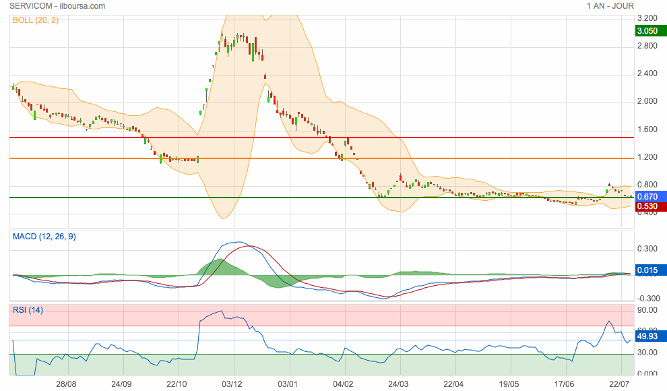Click the 19/05 date axis label
The height and width of the screenshot is (391, 667).
[509, 384]
